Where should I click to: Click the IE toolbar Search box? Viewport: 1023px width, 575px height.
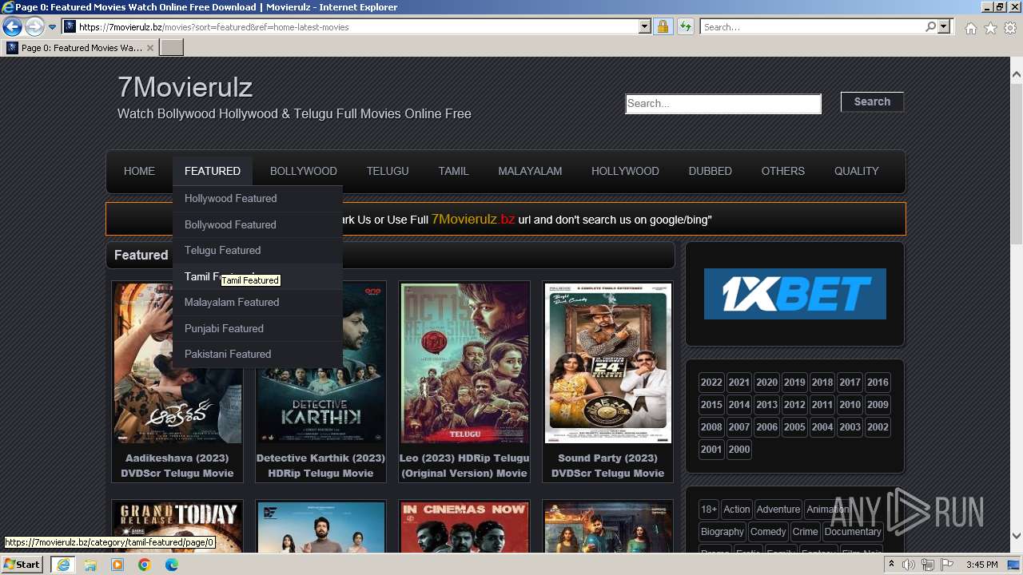tap(812, 27)
